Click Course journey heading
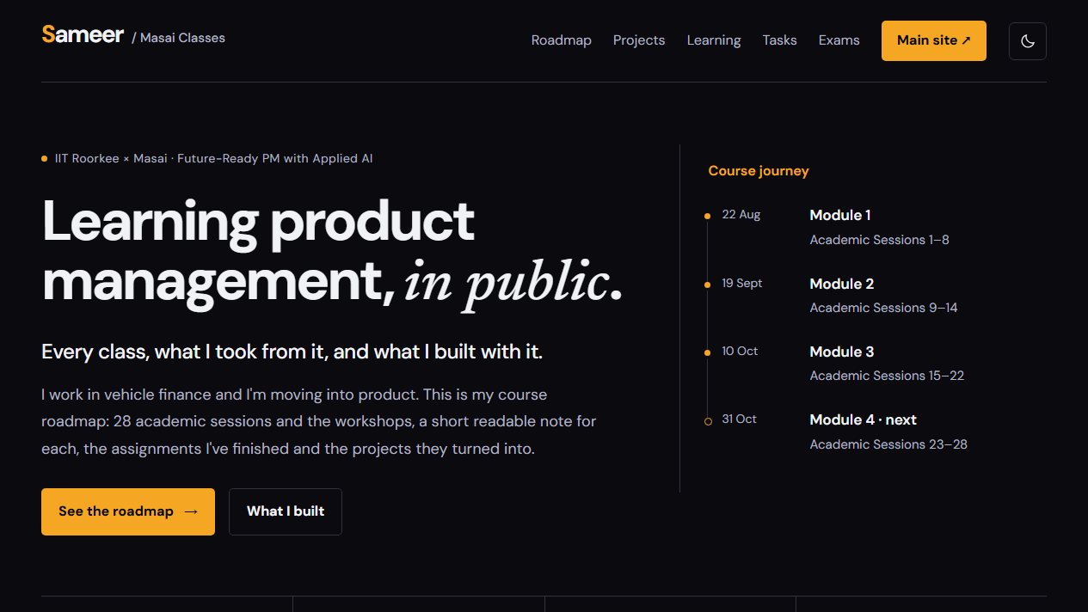This screenshot has width=1088, height=612. [x=759, y=171]
